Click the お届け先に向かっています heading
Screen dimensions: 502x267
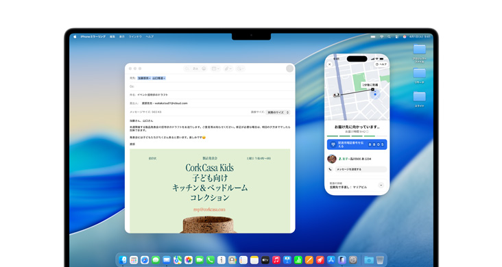point(357,127)
